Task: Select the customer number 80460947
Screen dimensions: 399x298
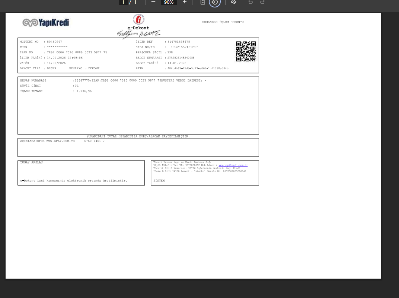Action: pyautogui.click(x=54, y=42)
